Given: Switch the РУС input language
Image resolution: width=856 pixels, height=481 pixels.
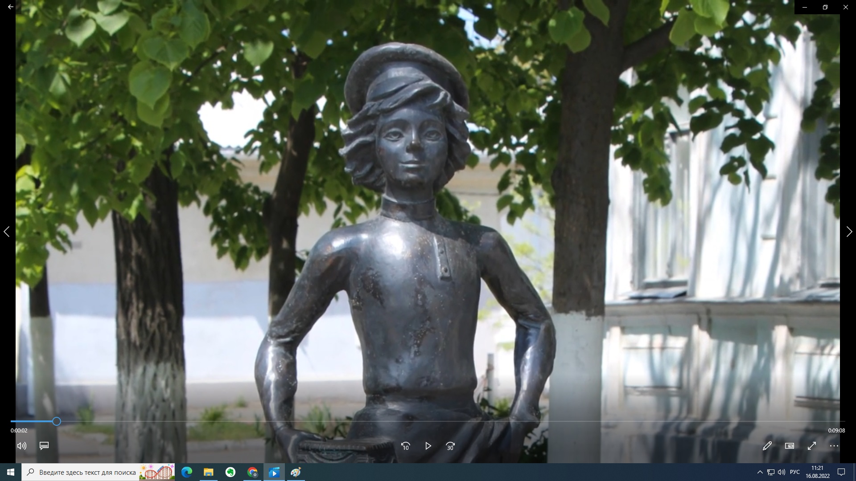Looking at the screenshot, I should click(794, 472).
